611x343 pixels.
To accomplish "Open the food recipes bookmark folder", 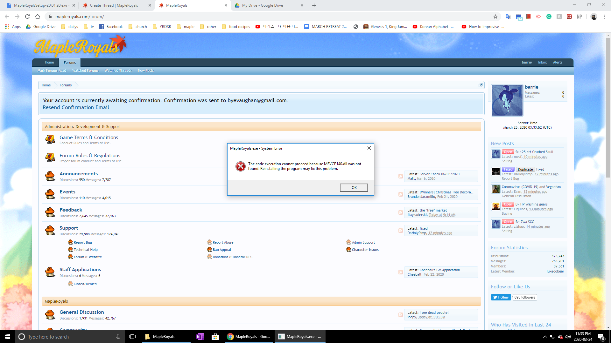I will (x=236, y=27).
